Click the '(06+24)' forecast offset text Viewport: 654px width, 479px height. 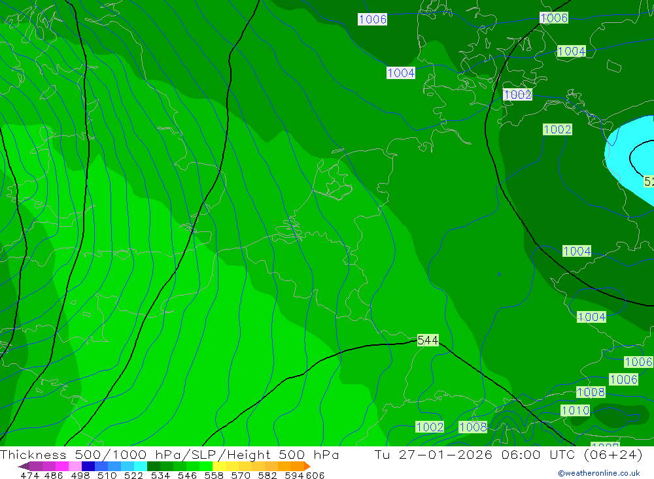pos(613,454)
